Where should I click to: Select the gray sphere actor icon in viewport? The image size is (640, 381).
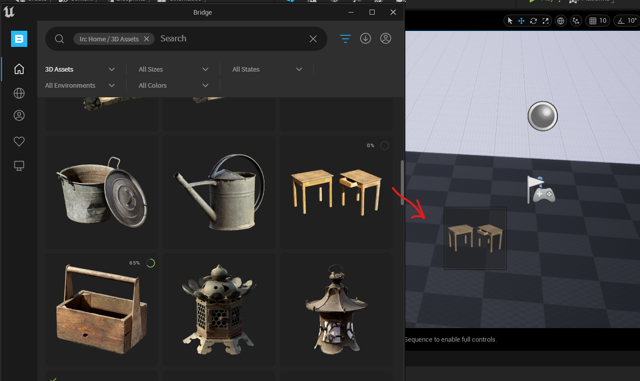click(x=542, y=116)
